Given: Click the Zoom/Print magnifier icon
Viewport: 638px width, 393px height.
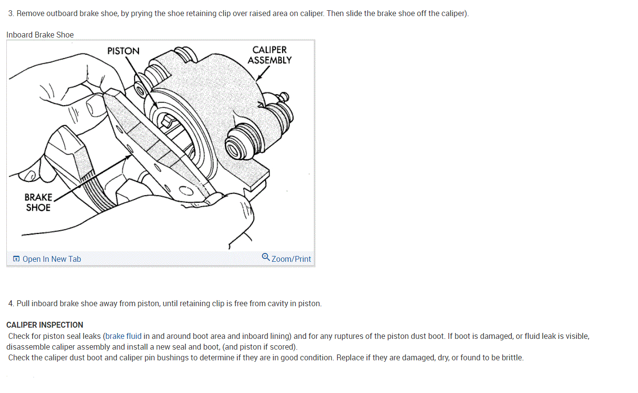Looking at the screenshot, I should pos(266,256).
